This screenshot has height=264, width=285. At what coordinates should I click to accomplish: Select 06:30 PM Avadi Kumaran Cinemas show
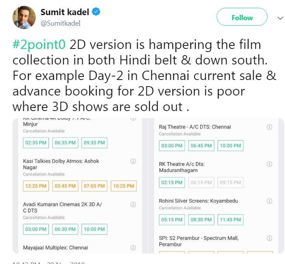pos(65,229)
